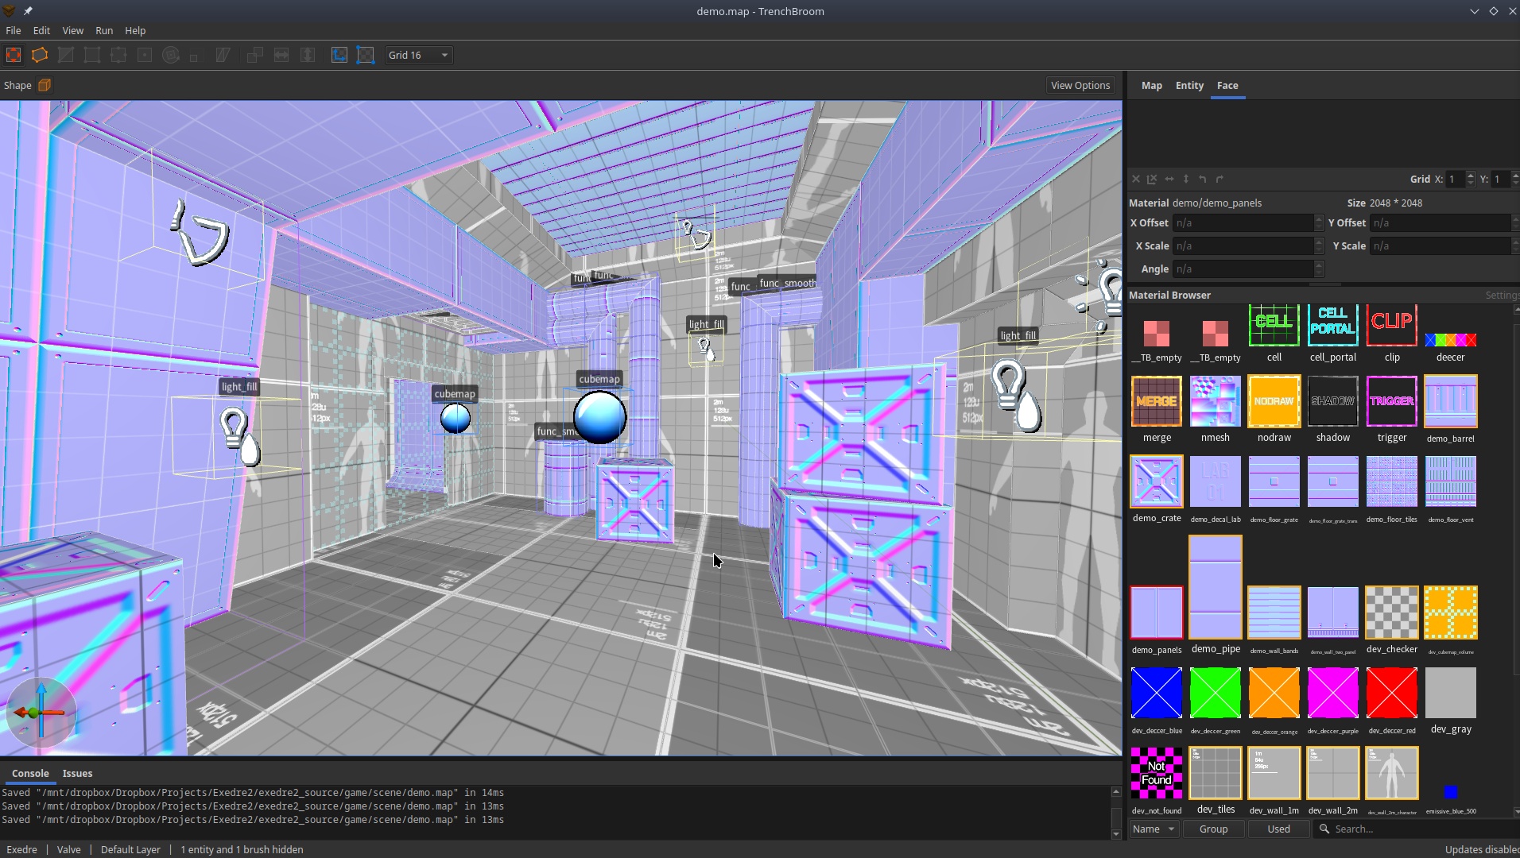Switch to the Entity tab
Viewport: 1520px width, 858px height.
[x=1189, y=85]
